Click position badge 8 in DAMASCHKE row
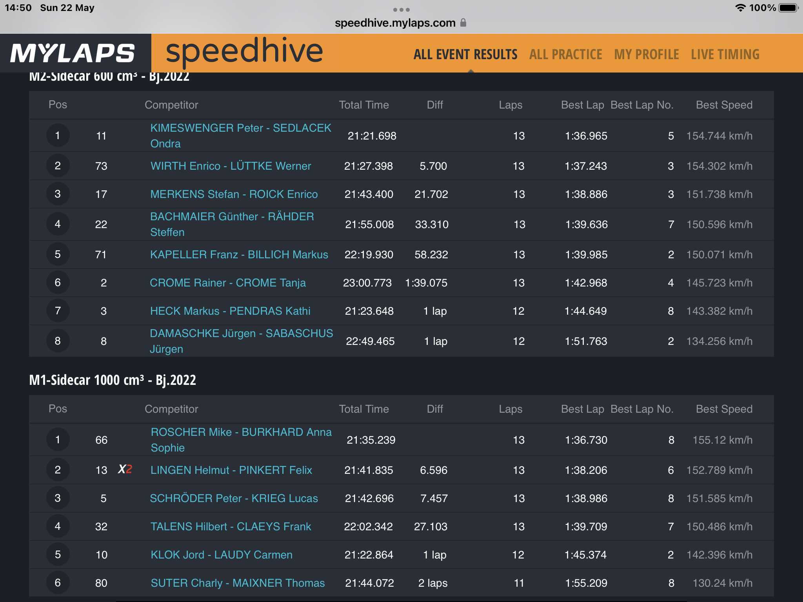 tap(58, 341)
